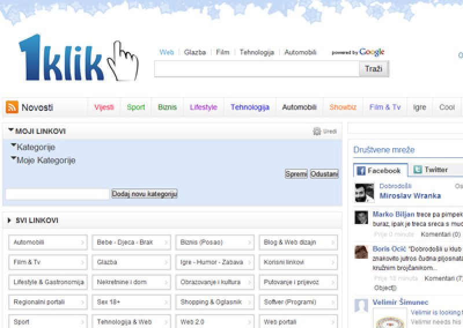Open Film & Tv in the news menu

pos(385,107)
